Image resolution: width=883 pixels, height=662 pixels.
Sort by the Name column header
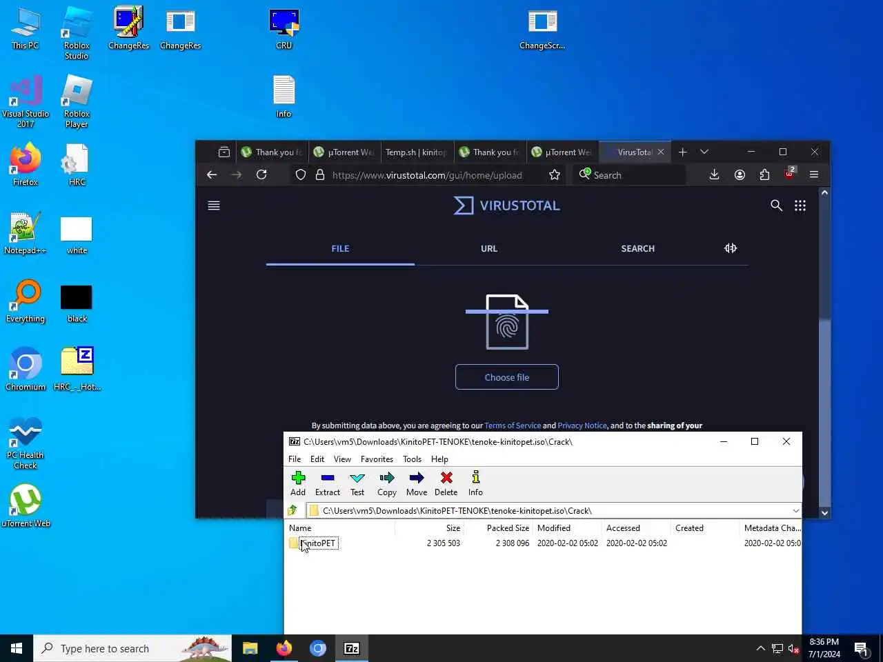(x=339, y=528)
